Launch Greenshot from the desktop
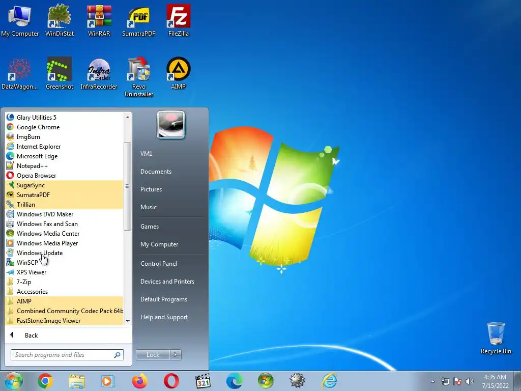Viewport: 521px width, 391px height. click(x=59, y=73)
